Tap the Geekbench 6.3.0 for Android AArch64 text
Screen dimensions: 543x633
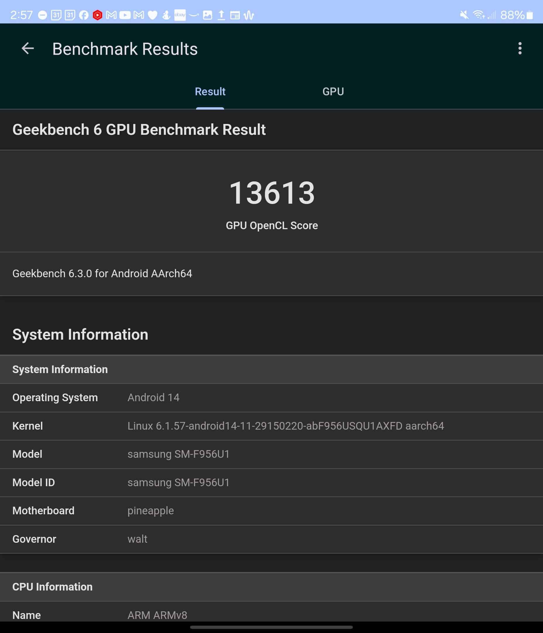tap(102, 273)
